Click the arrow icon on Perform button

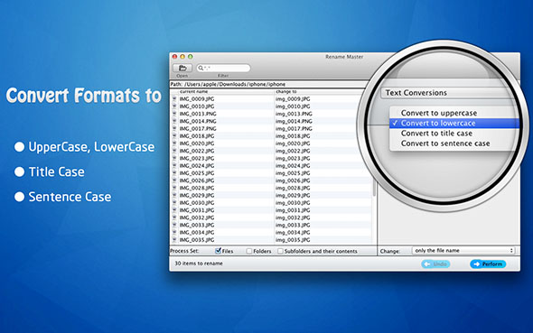[x=477, y=264]
